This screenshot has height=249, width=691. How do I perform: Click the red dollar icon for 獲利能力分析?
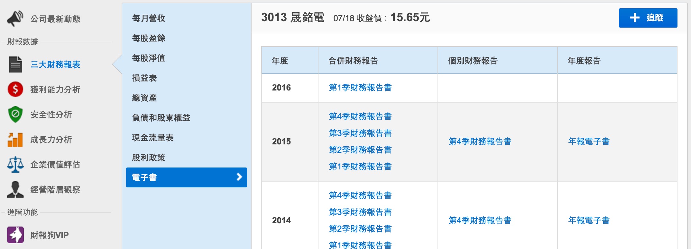[x=15, y=90]
